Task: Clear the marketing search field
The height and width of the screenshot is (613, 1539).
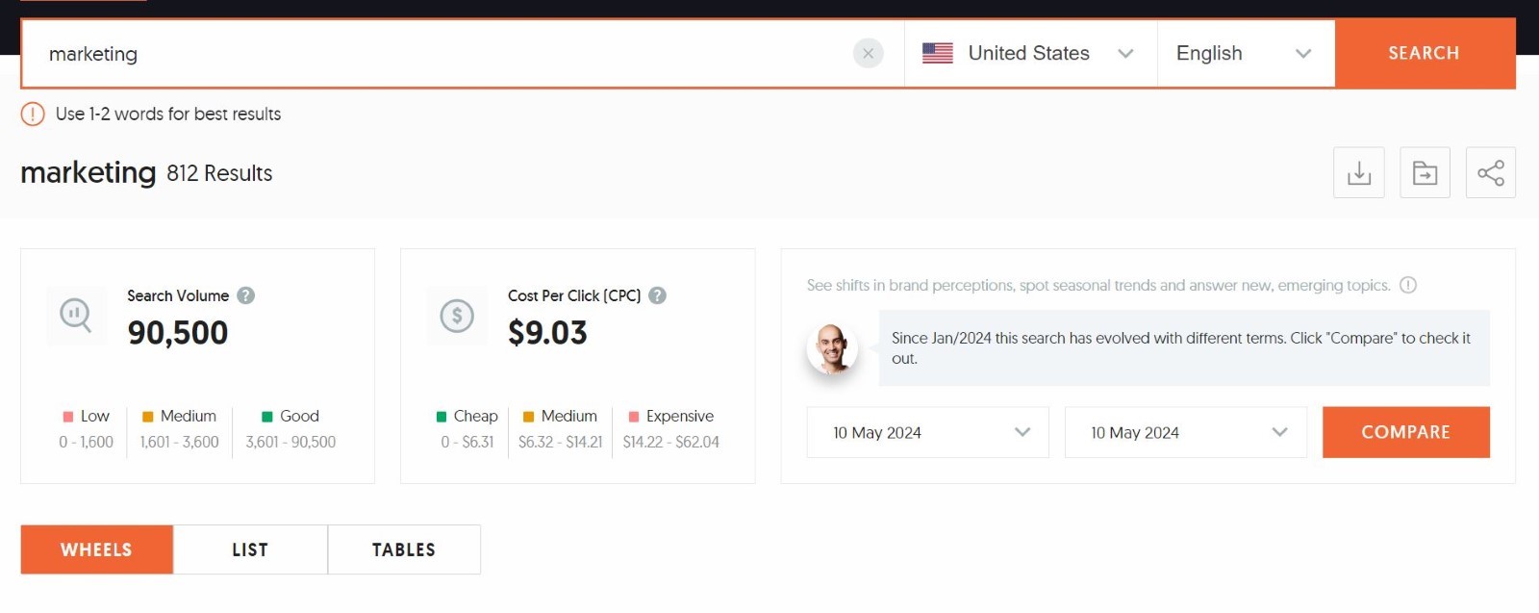Action: point(868,54)
